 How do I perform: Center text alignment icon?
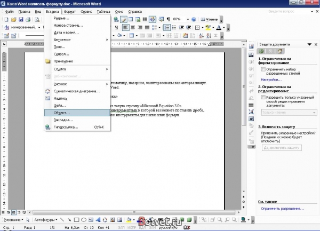click(133, 27)
